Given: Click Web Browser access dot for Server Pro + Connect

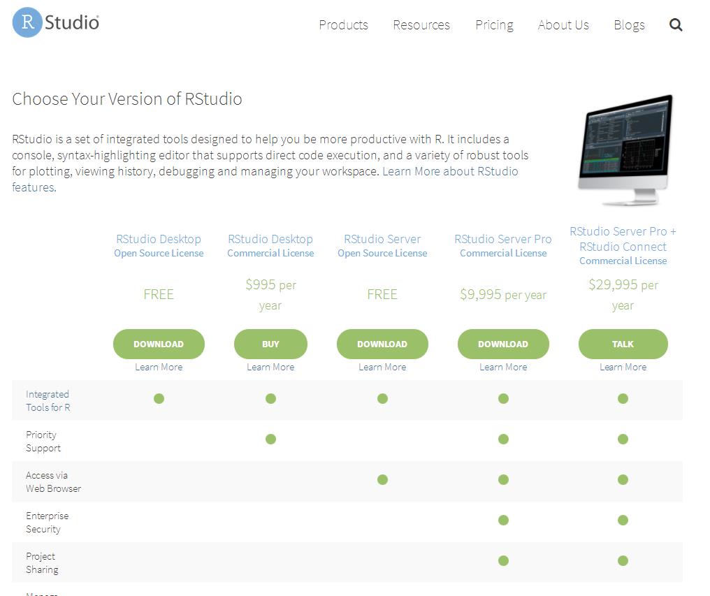Looking at the screenshot, I should [623, 479].
